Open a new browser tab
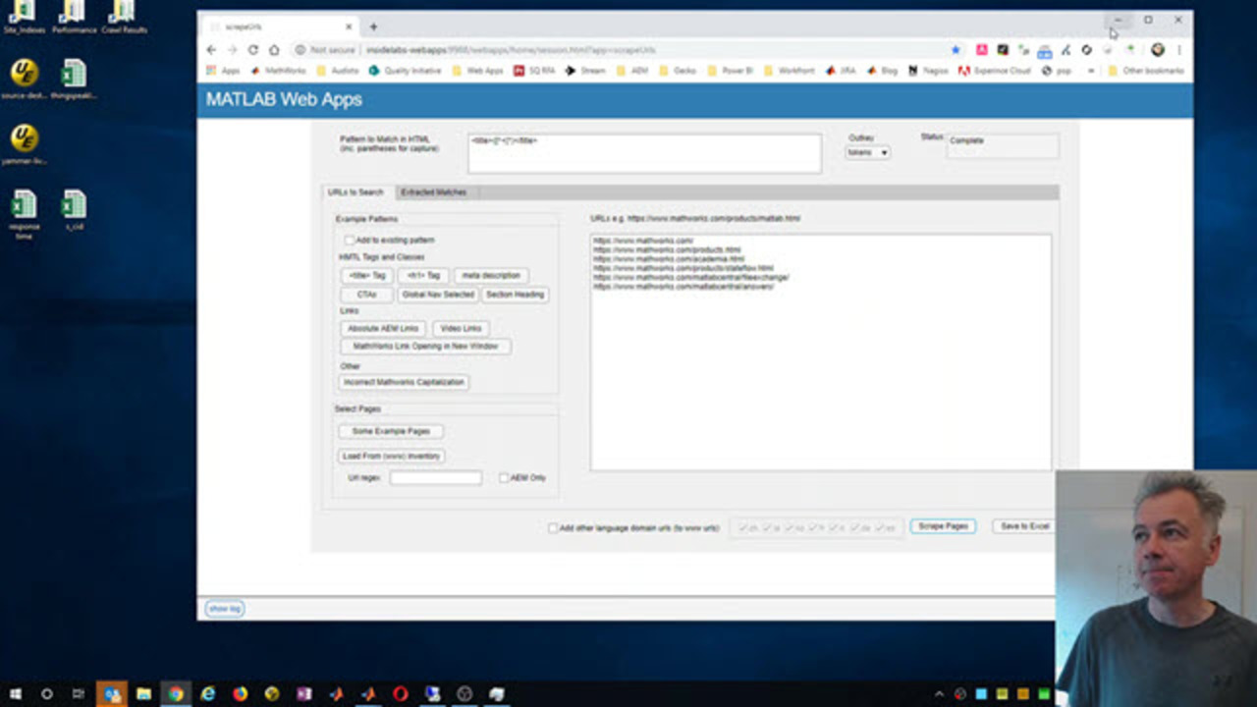Viewport: 1257px width, 707px height. (373, 27)
